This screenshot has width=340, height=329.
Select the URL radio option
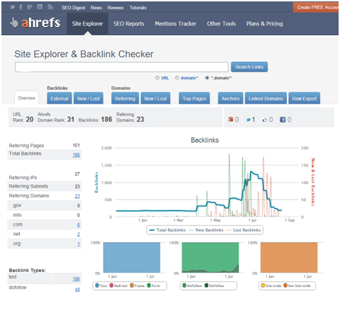[x=158, y=78]
